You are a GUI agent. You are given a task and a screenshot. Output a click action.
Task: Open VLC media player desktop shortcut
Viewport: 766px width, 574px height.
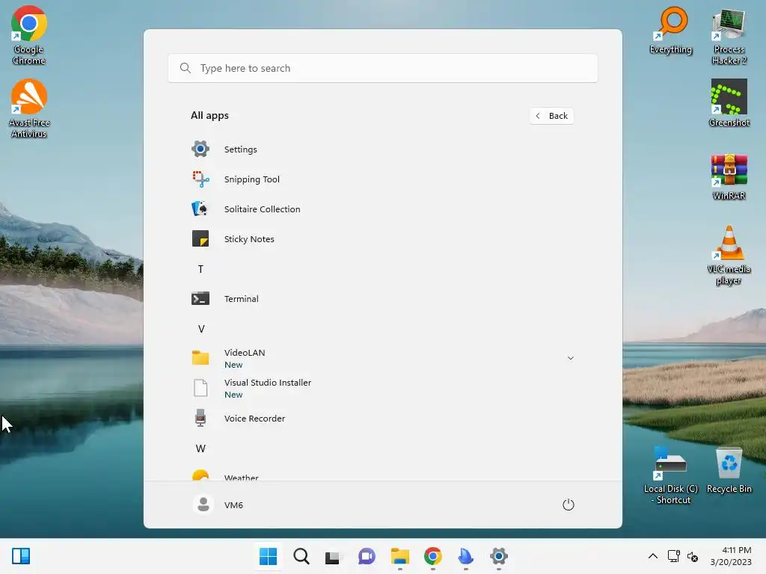[x=729, y=255]
